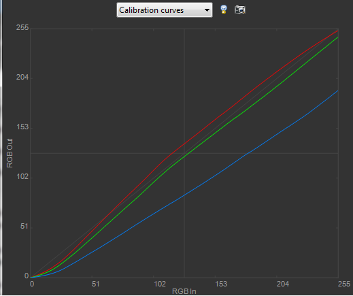Viewport: 353px width, 296px height.
Task: Click the 153 label on horizontal axis
Action: click(x=221, y=284)
